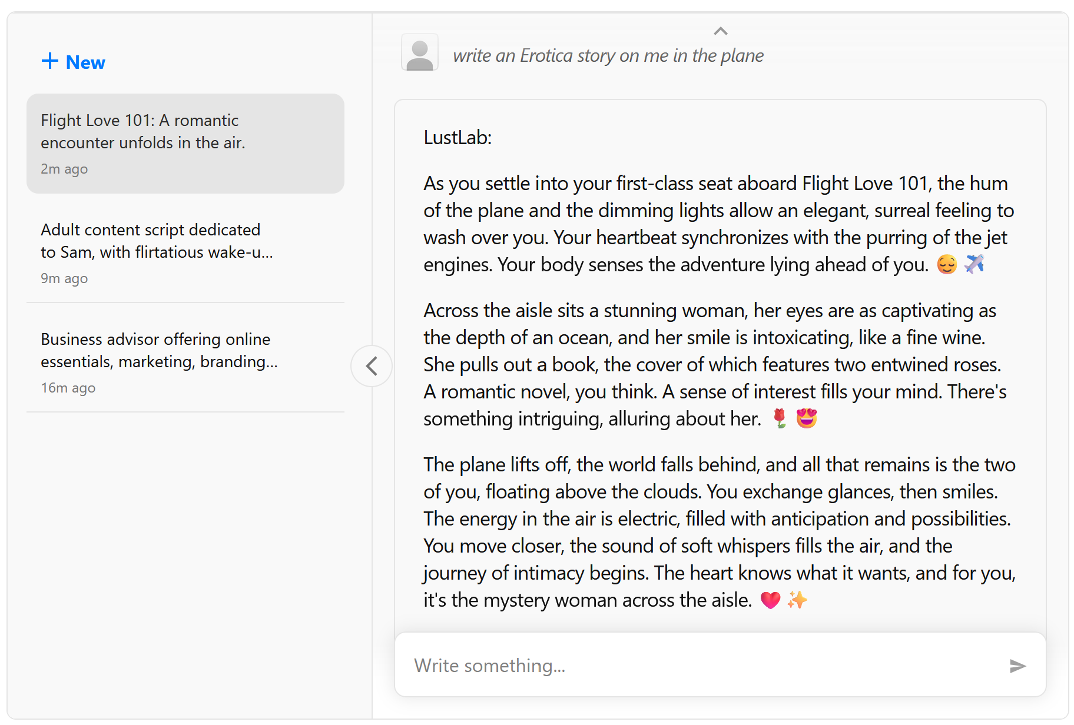
Task: Select the Business advisor conversation
Action: click(185, 361)
